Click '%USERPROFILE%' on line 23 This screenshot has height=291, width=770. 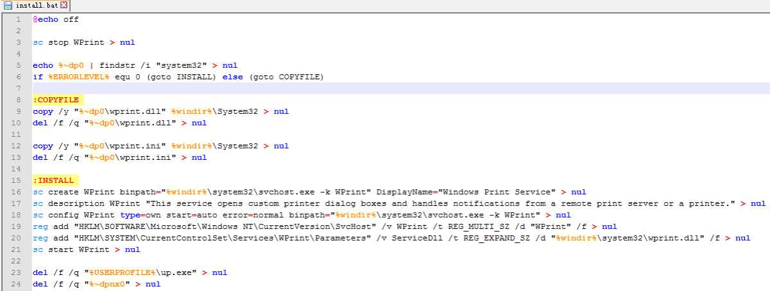123,272
